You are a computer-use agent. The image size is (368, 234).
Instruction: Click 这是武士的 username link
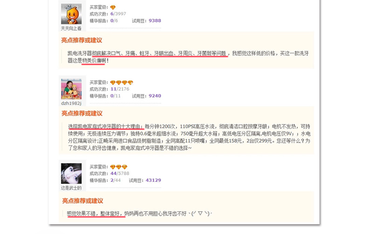coord(71,188)
